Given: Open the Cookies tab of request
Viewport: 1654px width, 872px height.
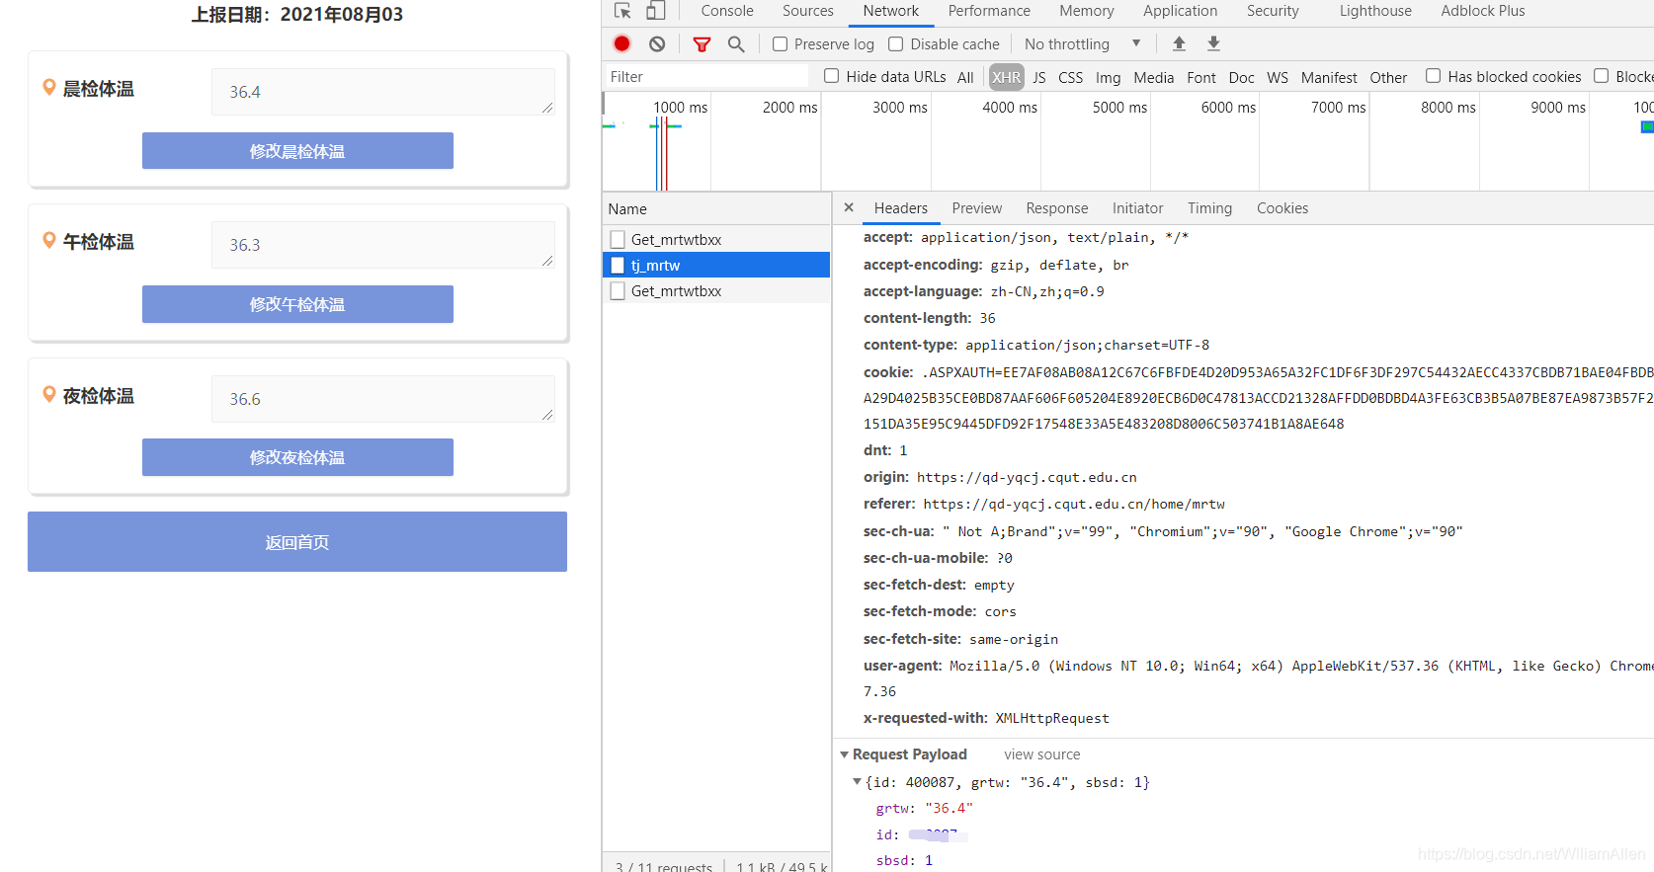Looking at the screenshot, I should [1282, 208].
